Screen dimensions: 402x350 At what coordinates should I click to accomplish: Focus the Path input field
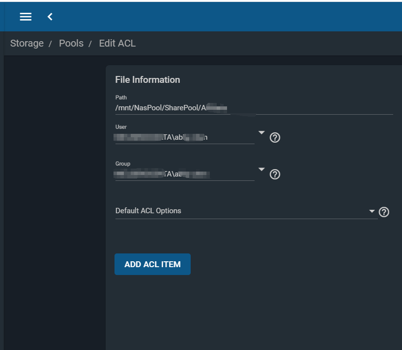pos(254,108)
